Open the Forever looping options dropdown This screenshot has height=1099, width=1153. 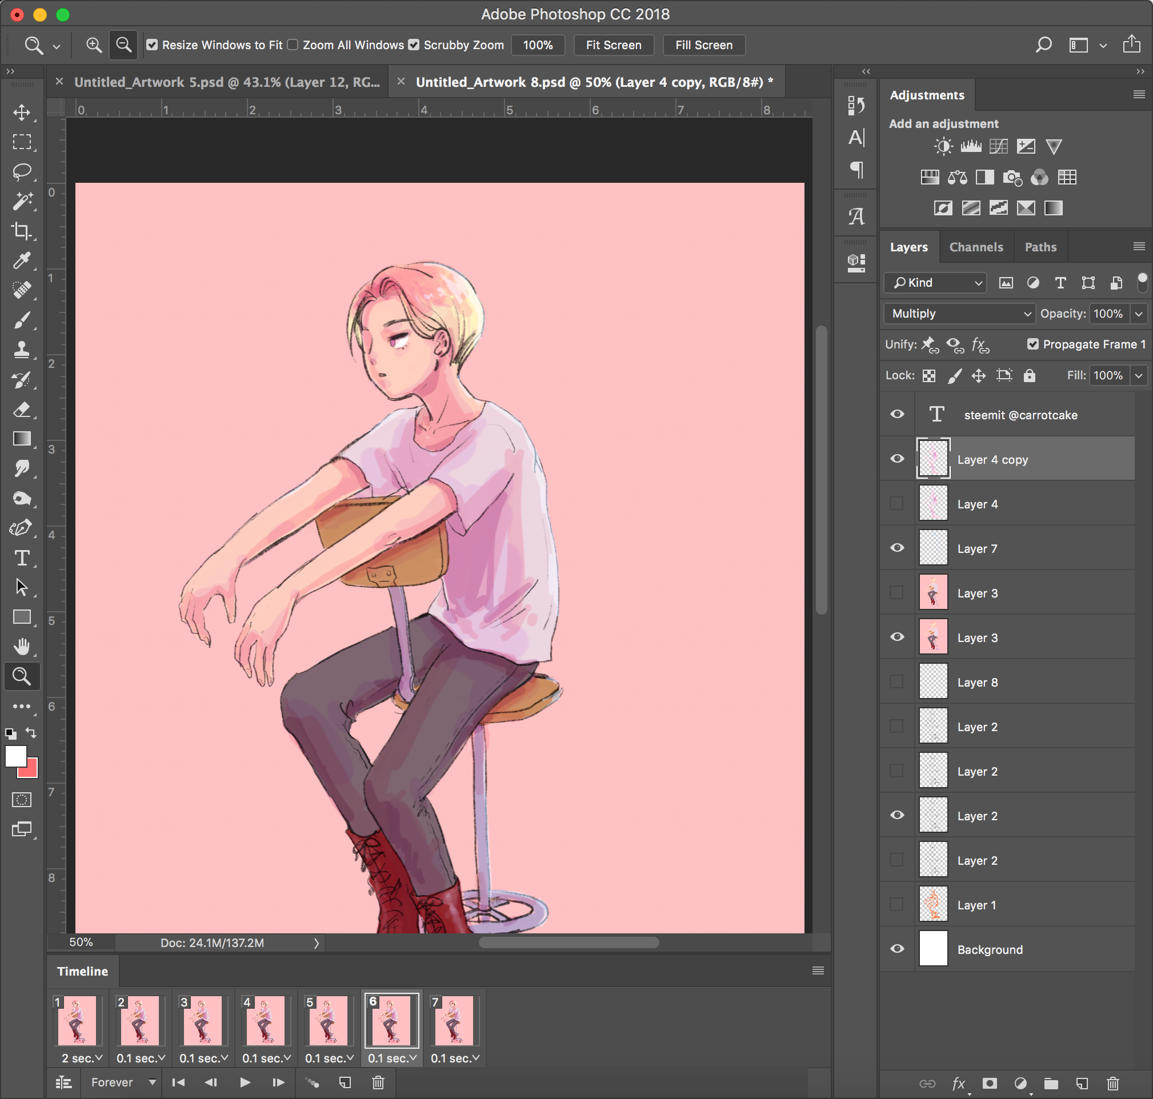[123, 1082]
